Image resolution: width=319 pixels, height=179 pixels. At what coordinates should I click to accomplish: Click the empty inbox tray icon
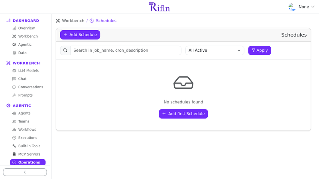coord(183,82)
